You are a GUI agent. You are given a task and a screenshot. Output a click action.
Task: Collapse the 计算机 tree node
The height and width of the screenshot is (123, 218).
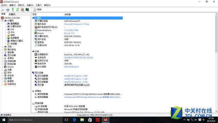(2, 21)
